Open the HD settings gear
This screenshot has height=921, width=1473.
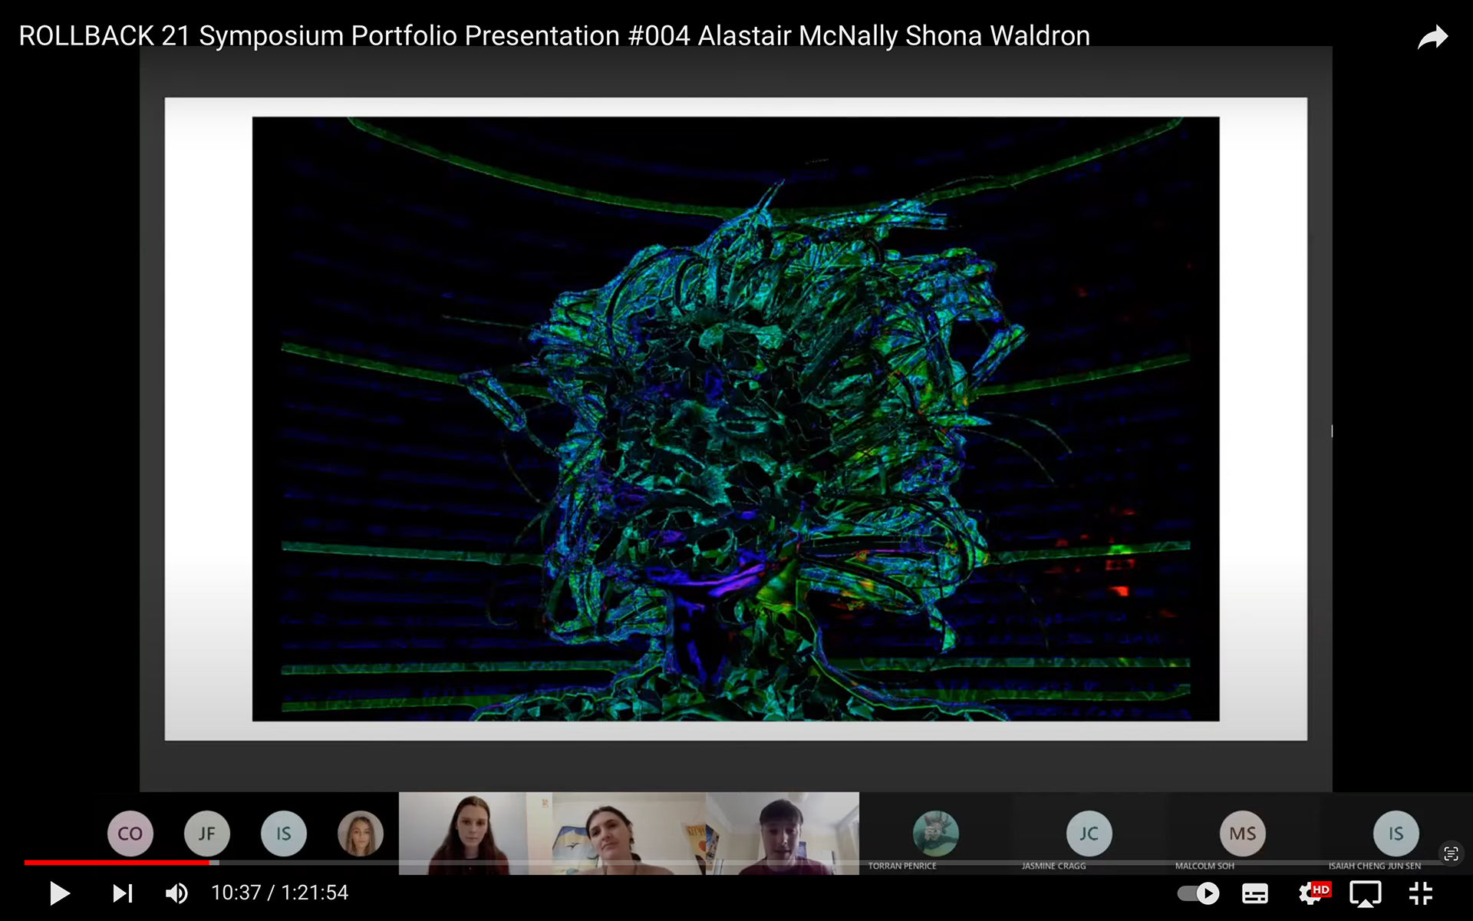(1313, 893)
